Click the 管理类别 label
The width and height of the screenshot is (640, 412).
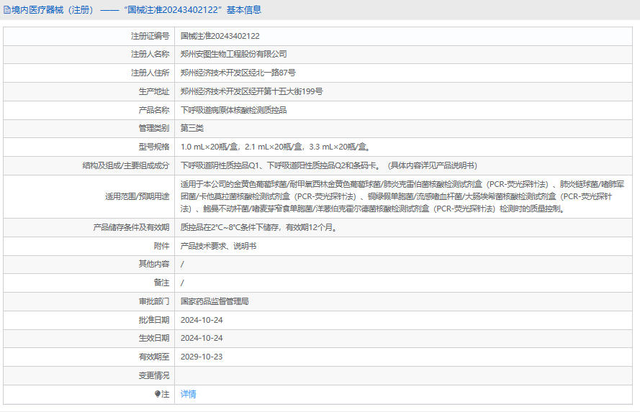154,128
